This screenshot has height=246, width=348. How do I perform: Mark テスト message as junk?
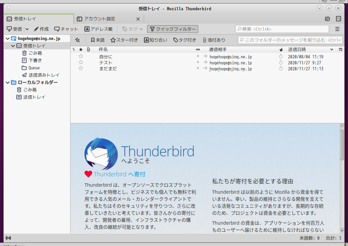(x=281, y=62)
